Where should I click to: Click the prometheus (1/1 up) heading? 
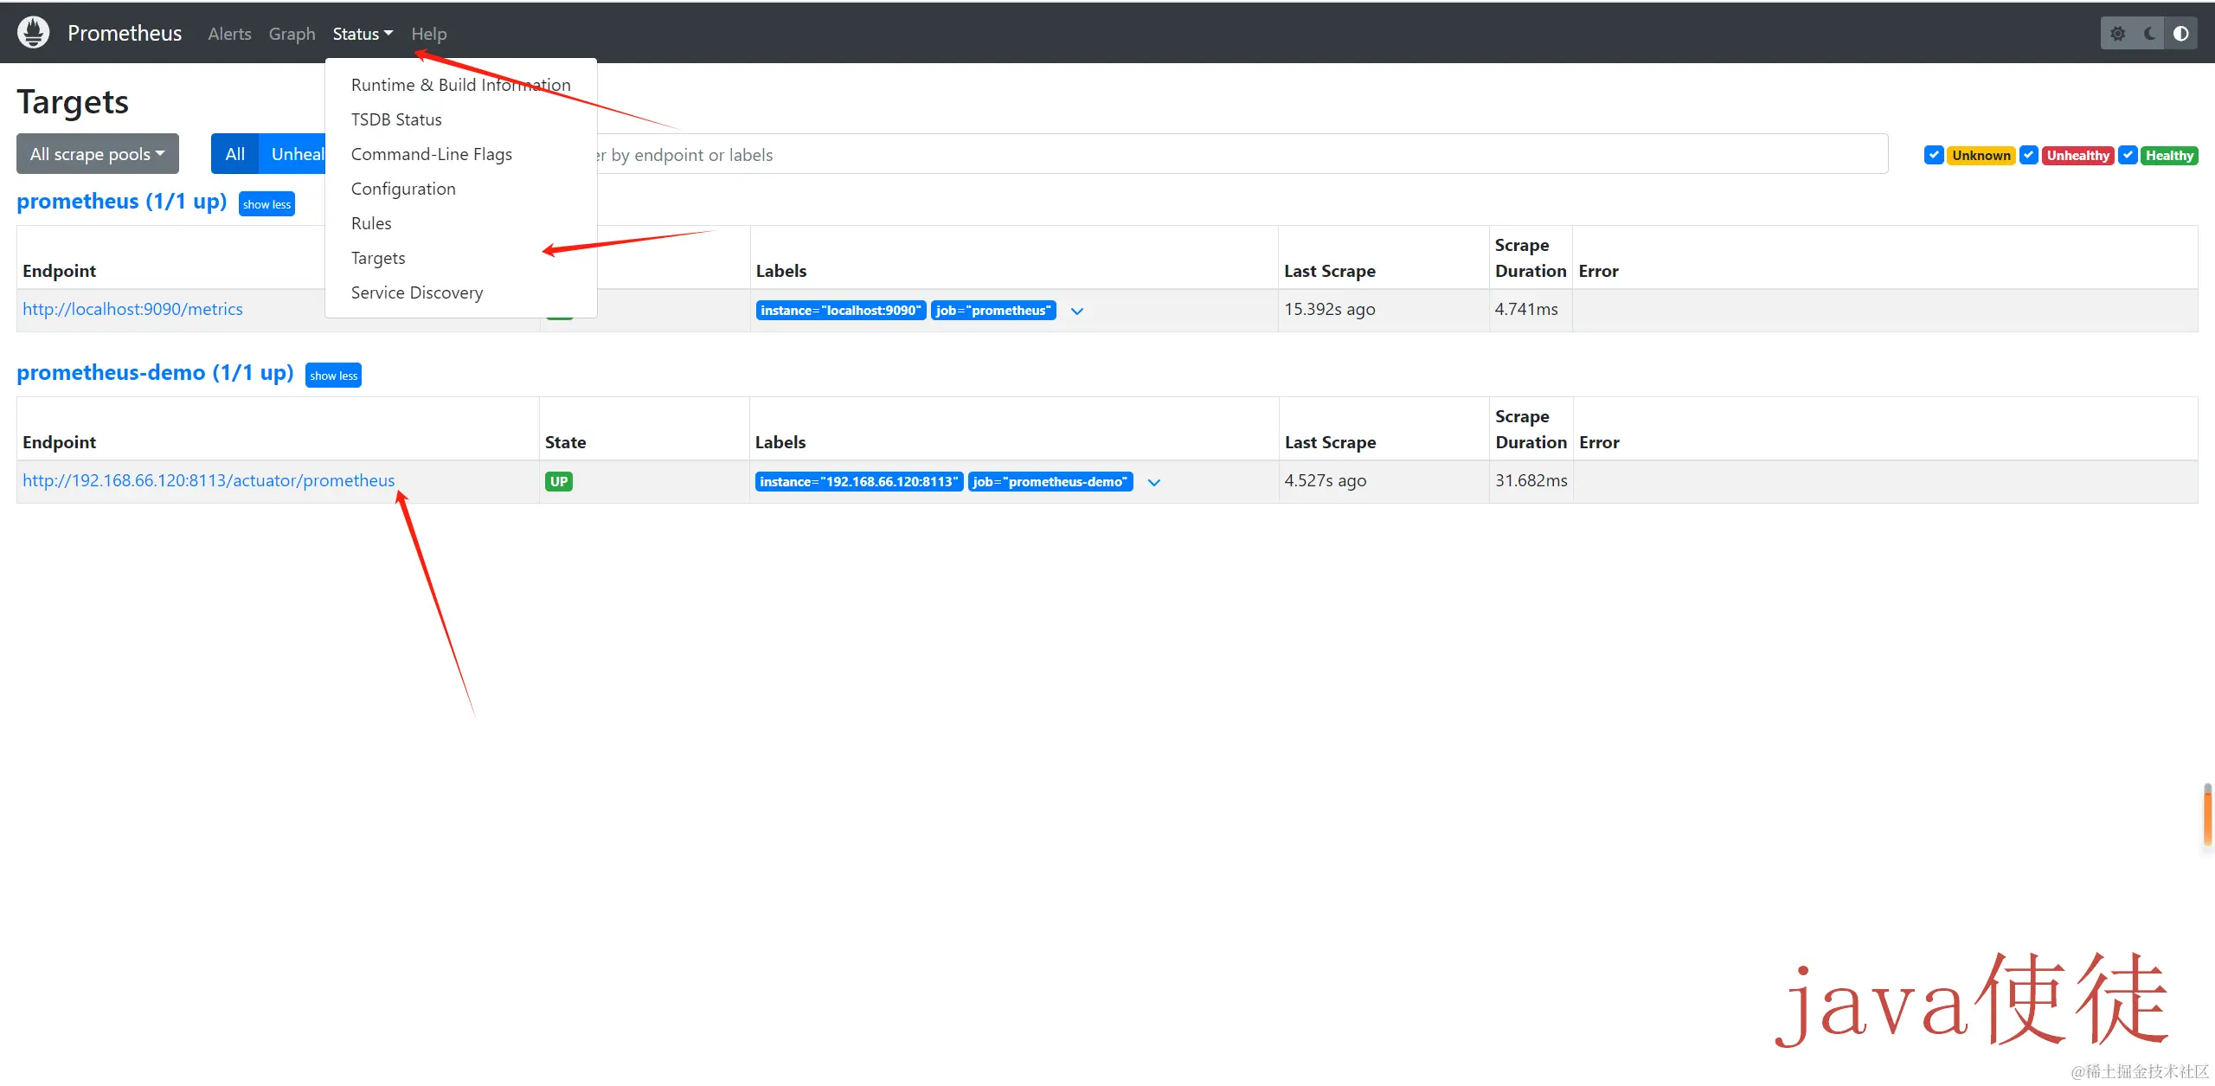pyautogui.click(x=122, y=202)
